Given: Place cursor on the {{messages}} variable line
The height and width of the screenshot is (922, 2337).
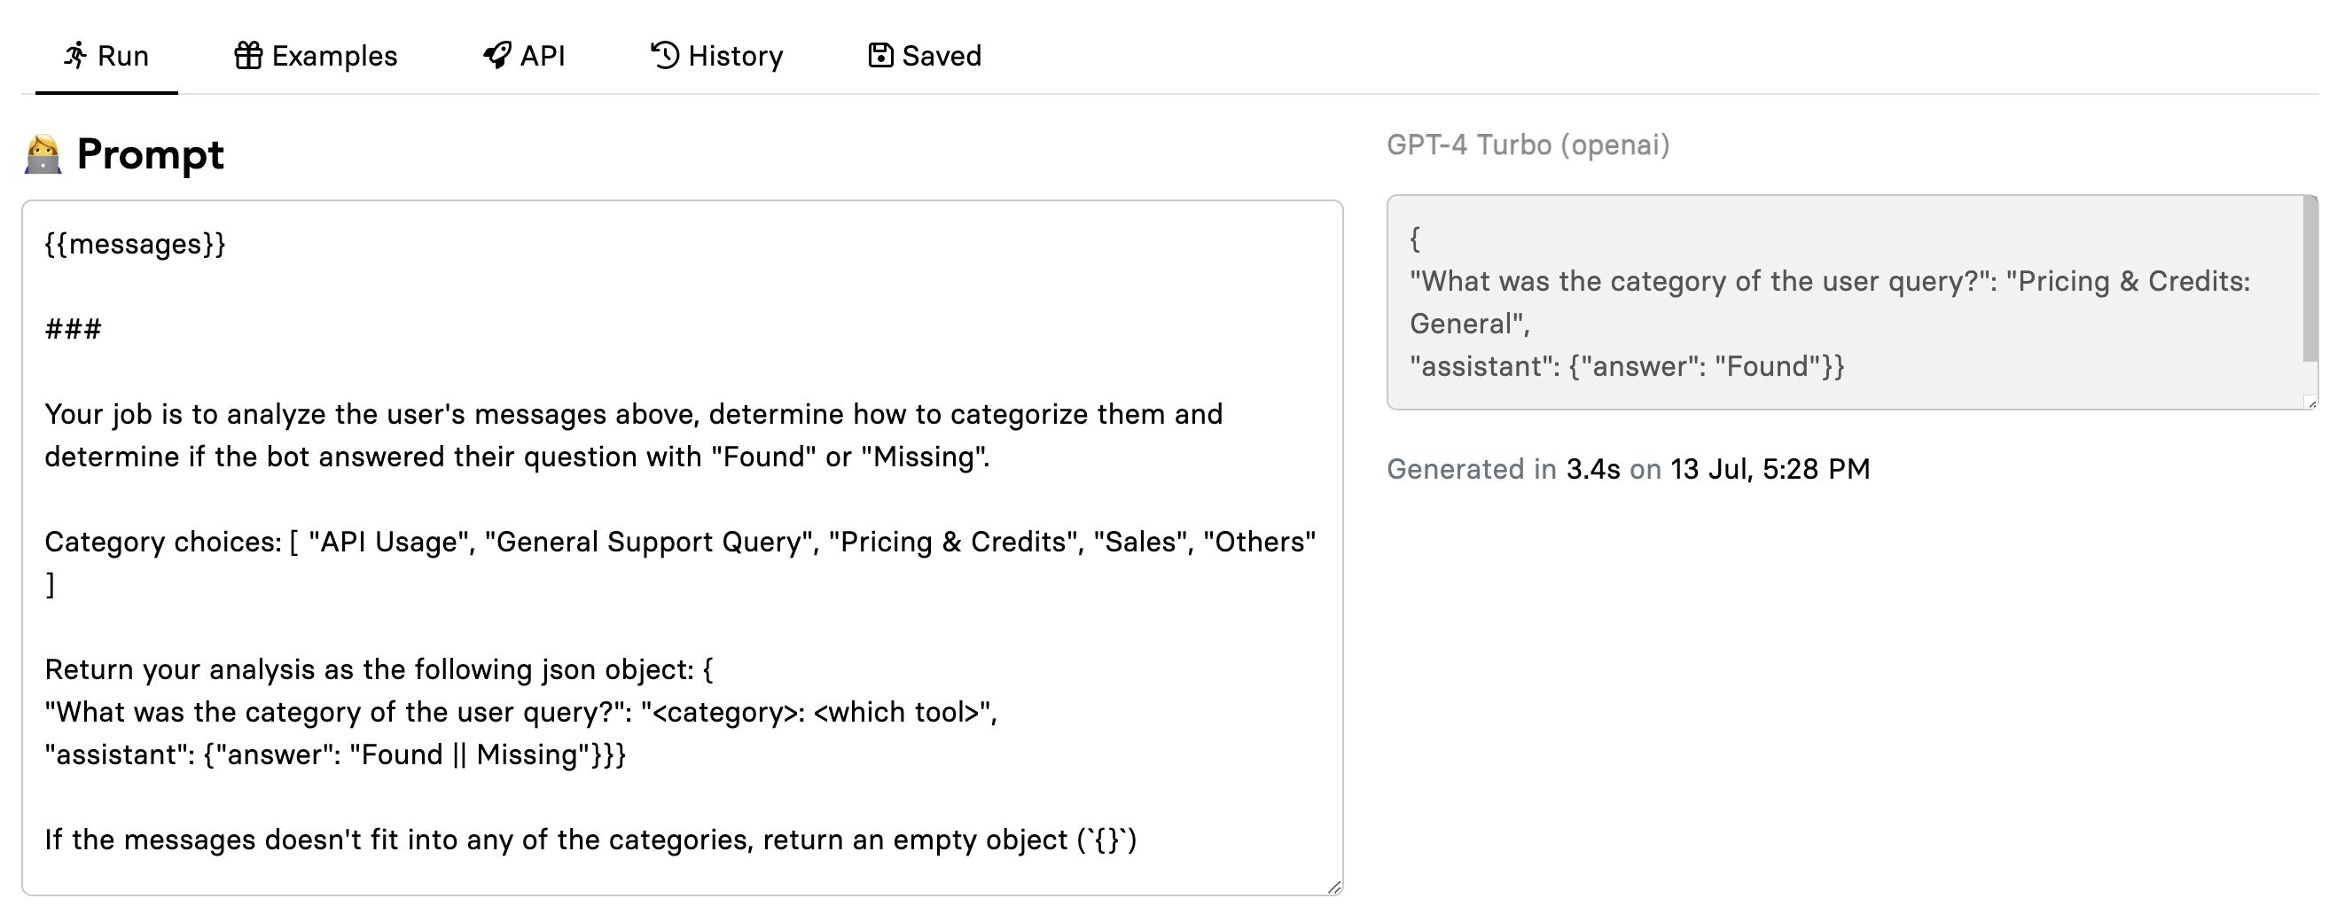Looking at the screenshot, I should pyautogui.click(x=136, y=244).
